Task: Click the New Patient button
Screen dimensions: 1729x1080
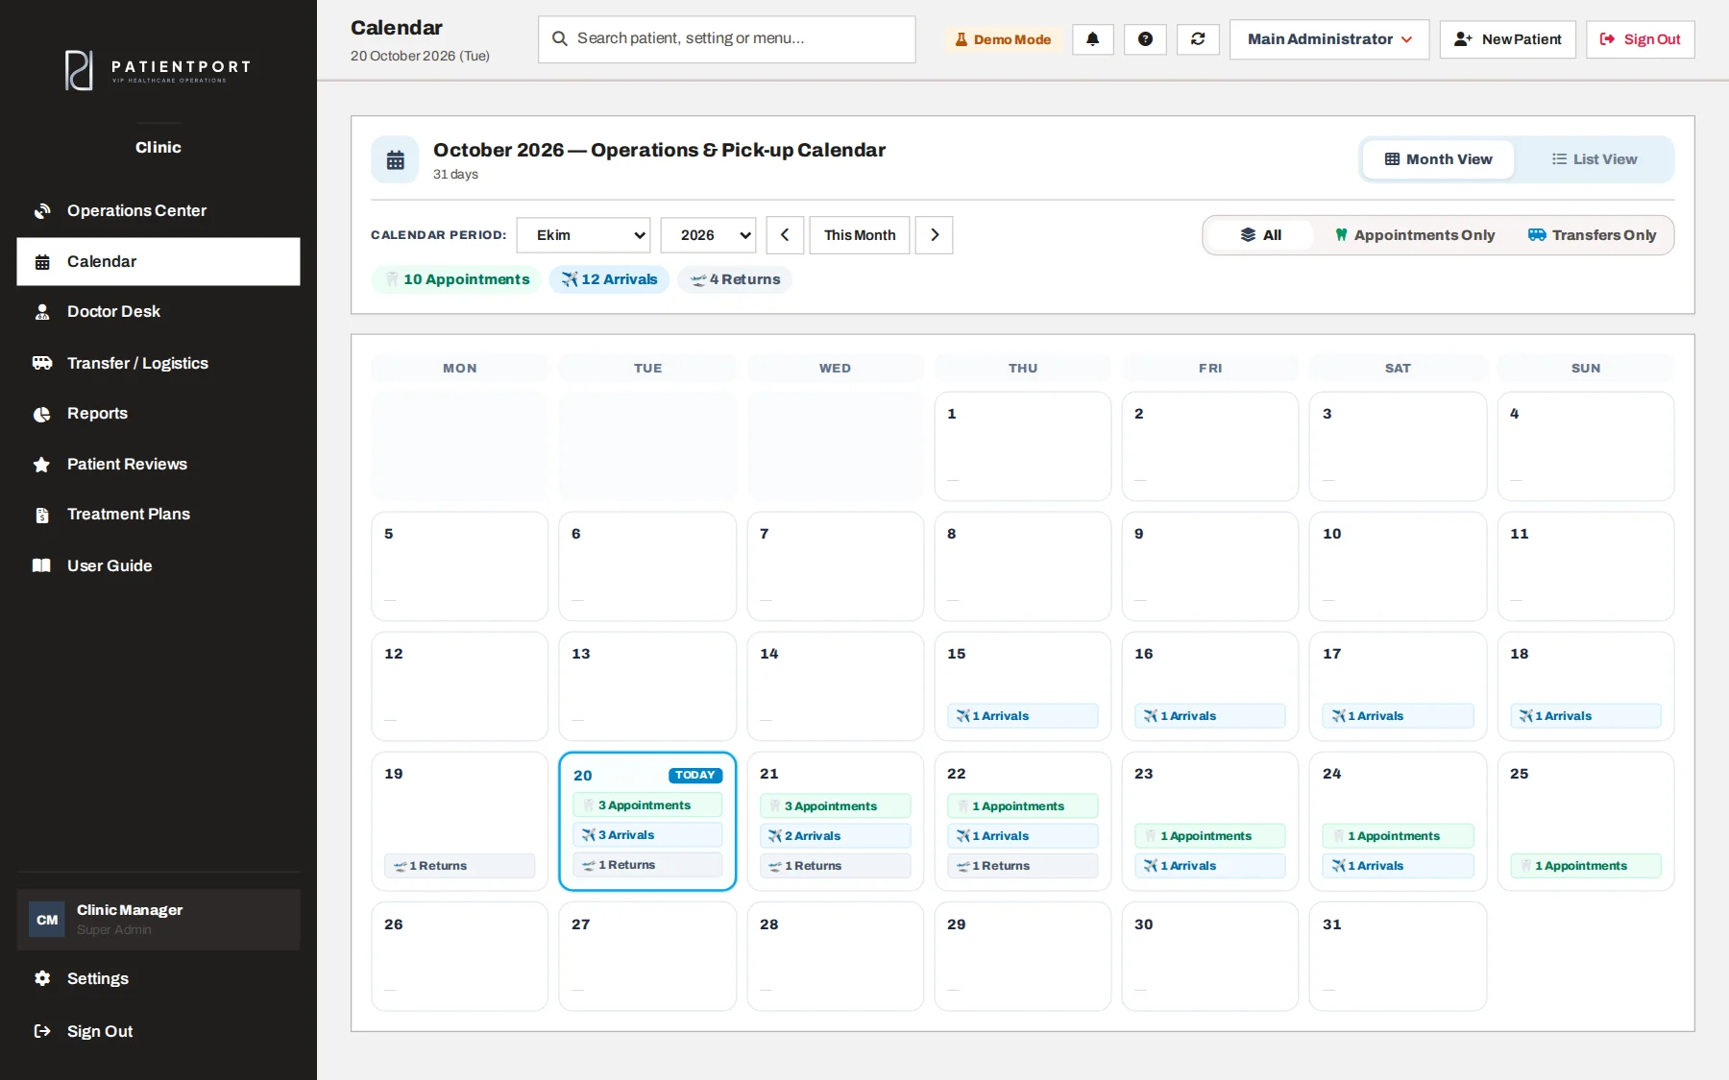Action: (x=1507, y=39)
